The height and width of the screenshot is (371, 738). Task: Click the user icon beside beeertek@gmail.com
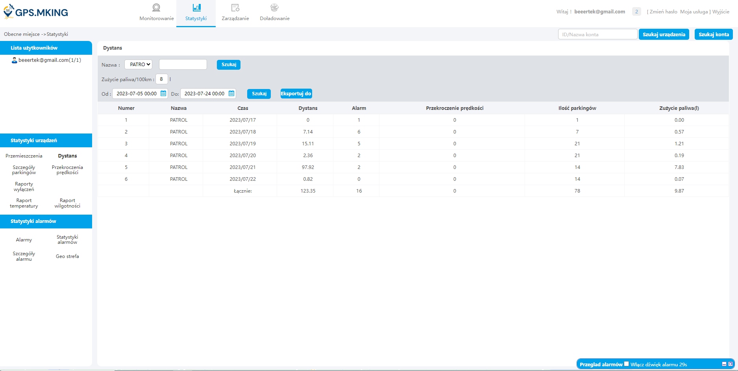[14, 60]
